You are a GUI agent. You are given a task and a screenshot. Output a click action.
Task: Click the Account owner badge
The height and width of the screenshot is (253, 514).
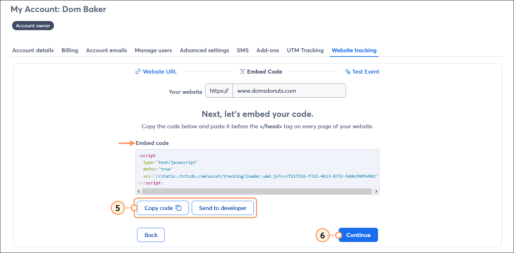pos(33,25)
